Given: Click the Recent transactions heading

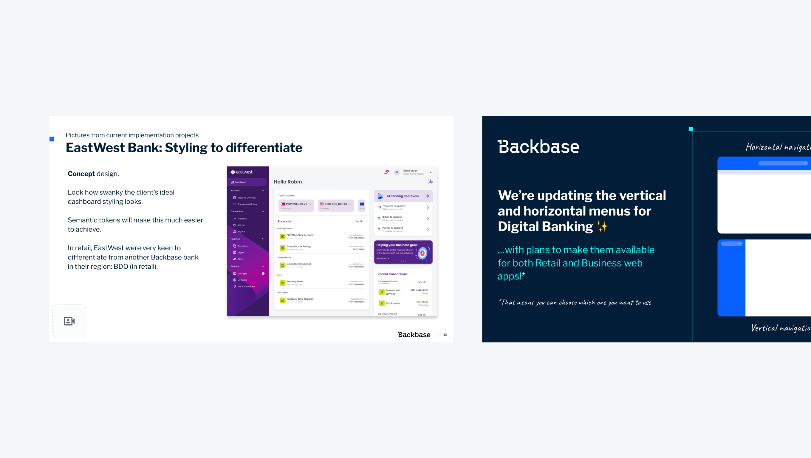Looking at the screenshot, I should (x=392, y=274).
